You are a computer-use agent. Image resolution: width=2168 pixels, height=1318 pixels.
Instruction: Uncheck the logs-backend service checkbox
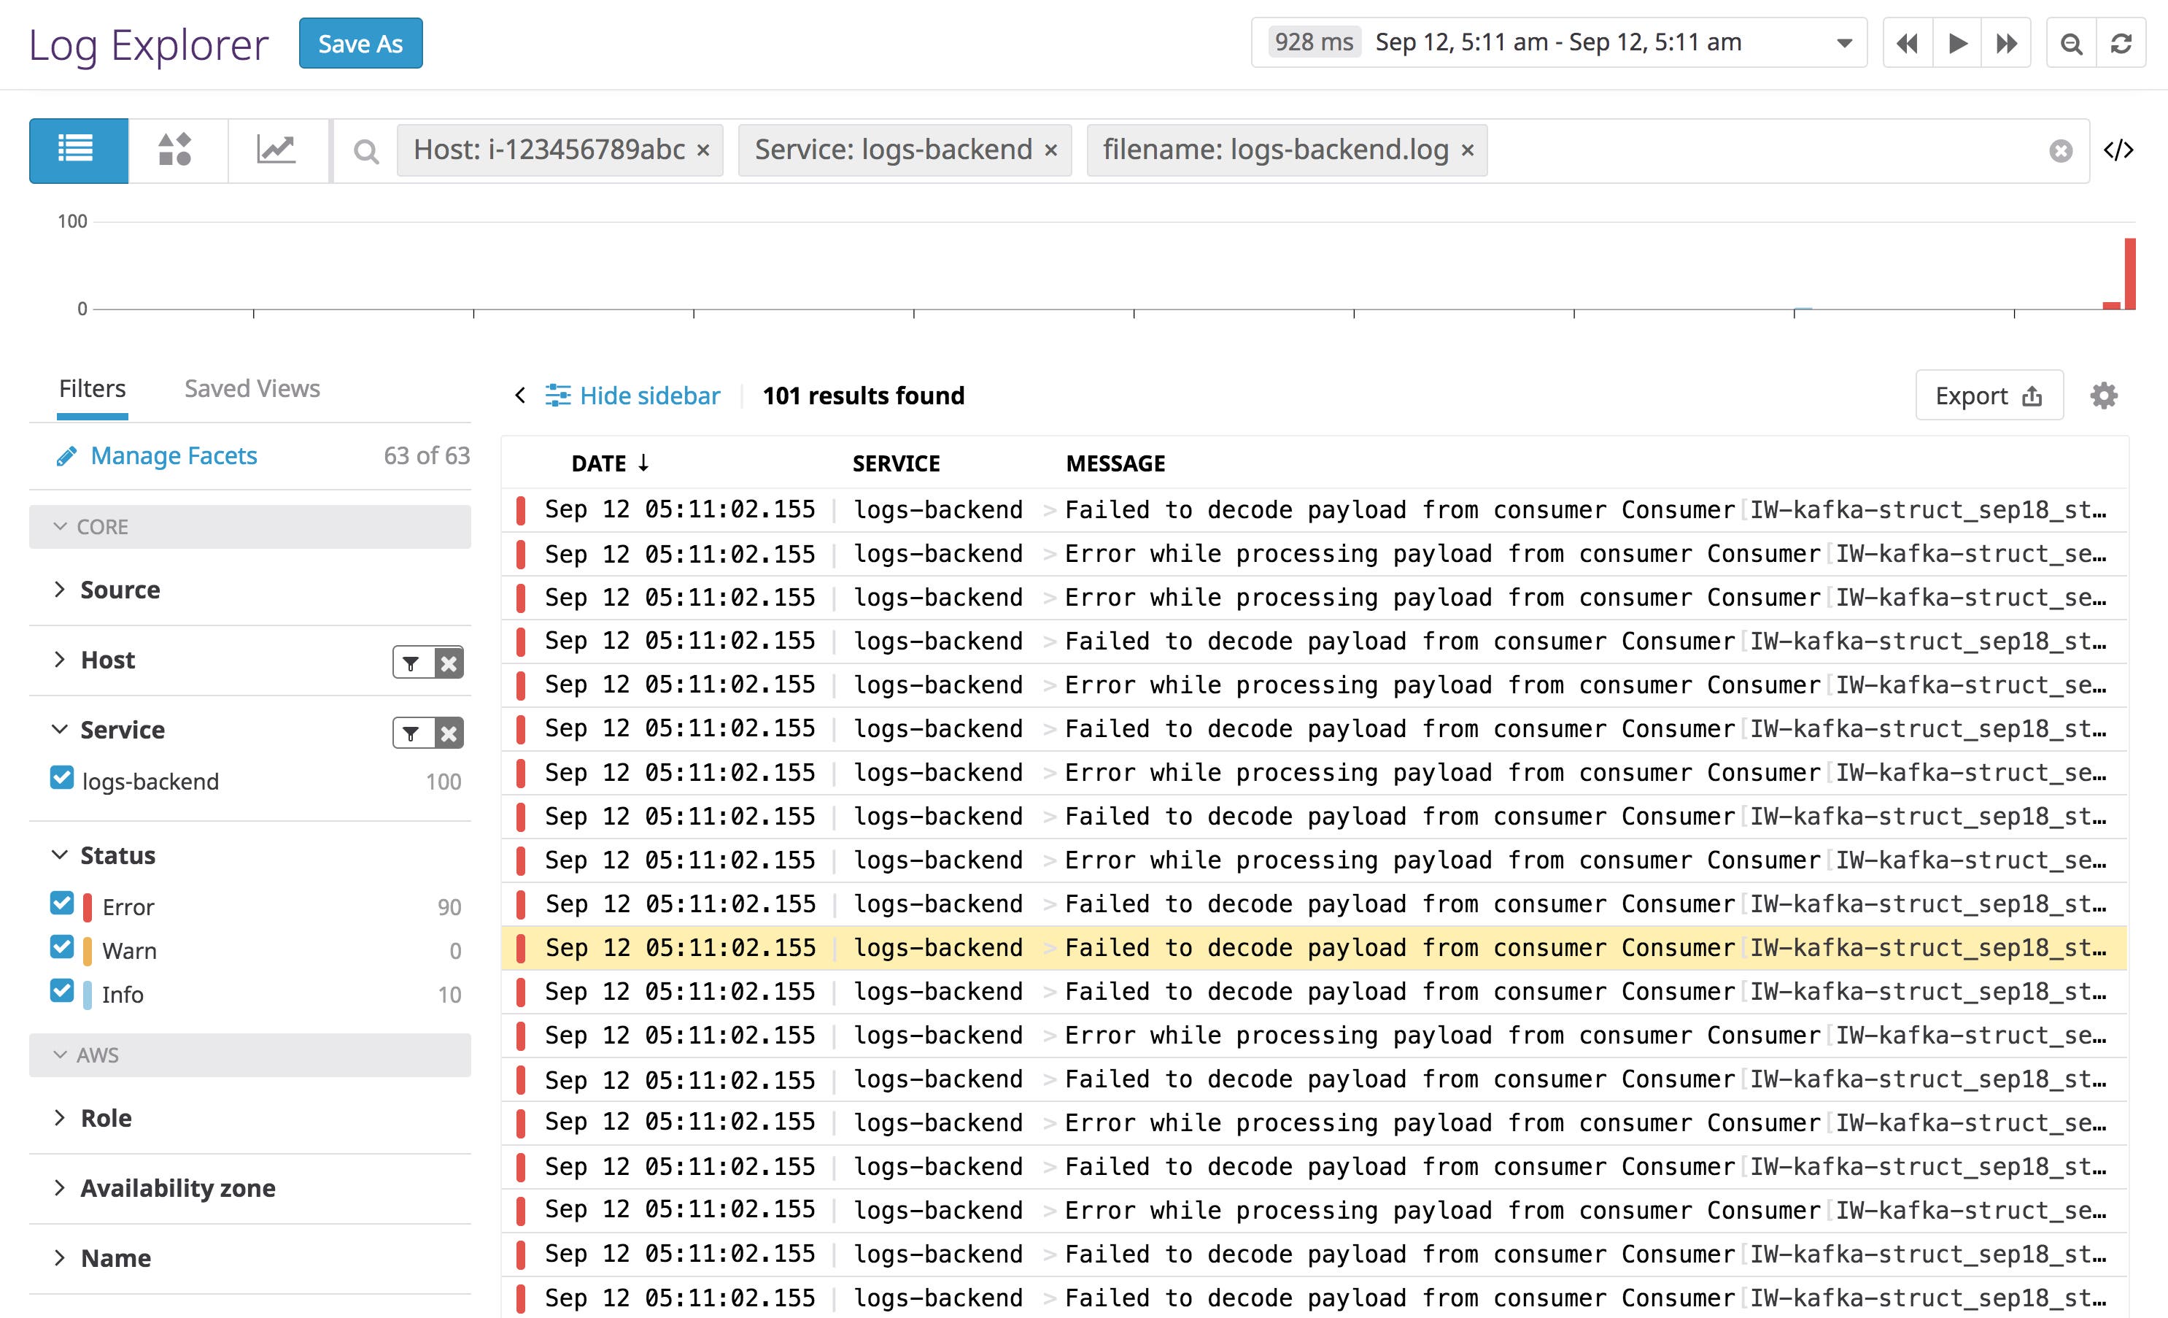tap(61, 778)
